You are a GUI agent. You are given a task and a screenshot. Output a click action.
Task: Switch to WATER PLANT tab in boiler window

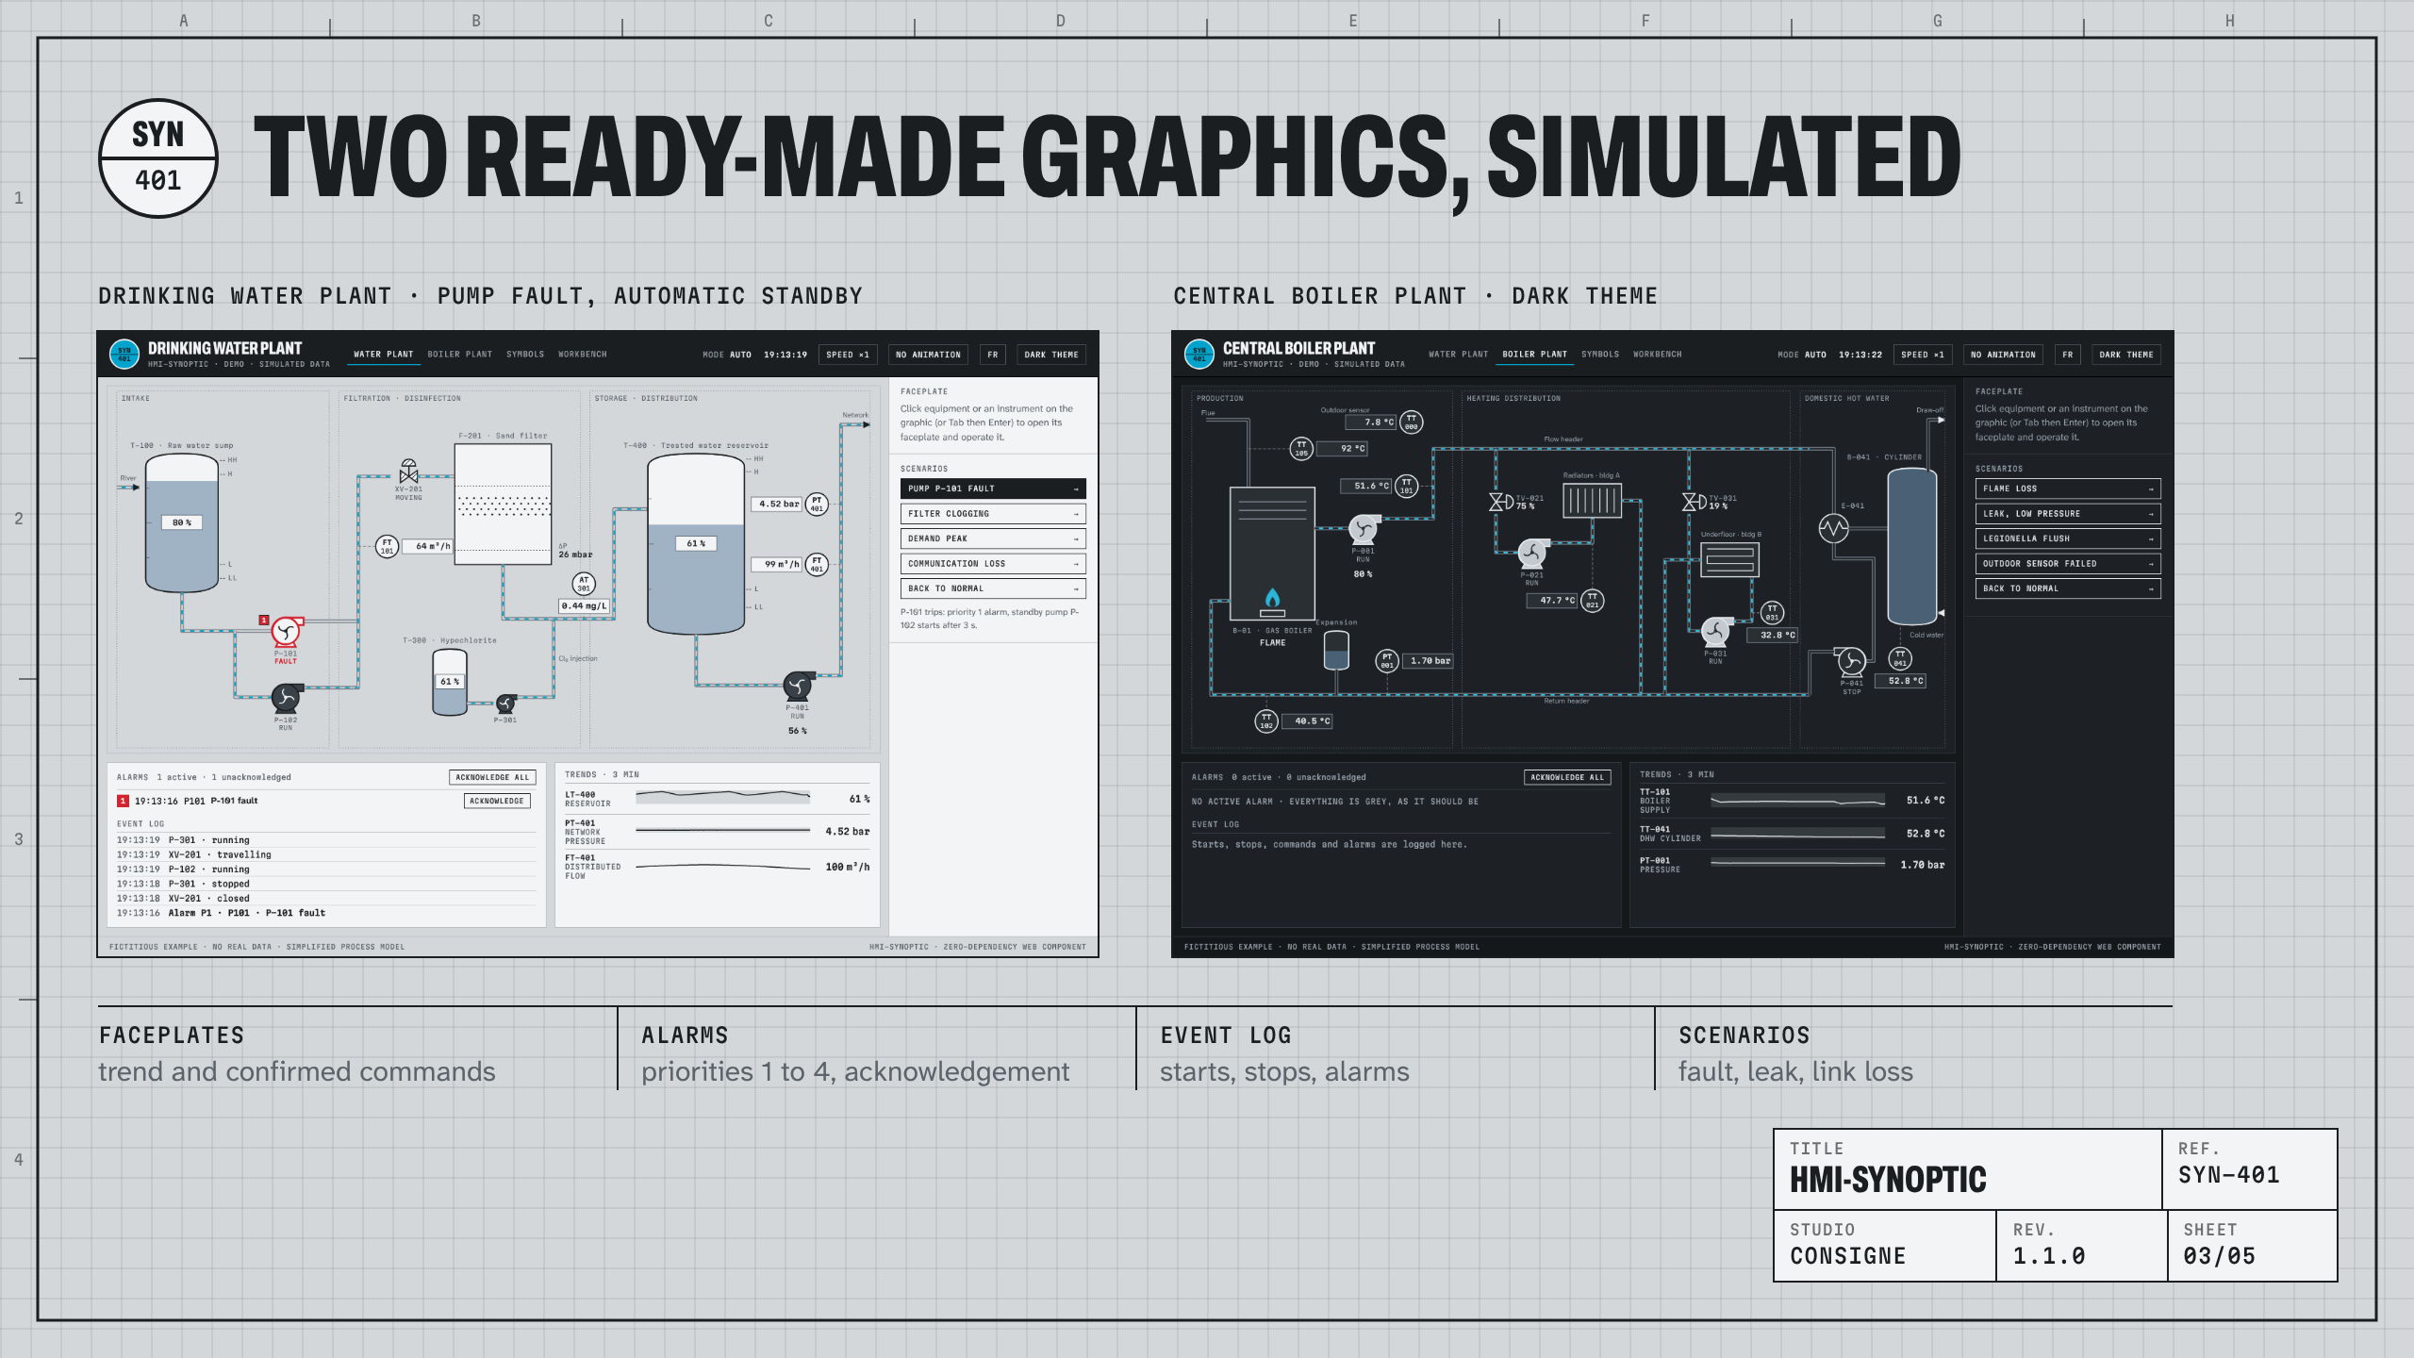[1458, 355]
